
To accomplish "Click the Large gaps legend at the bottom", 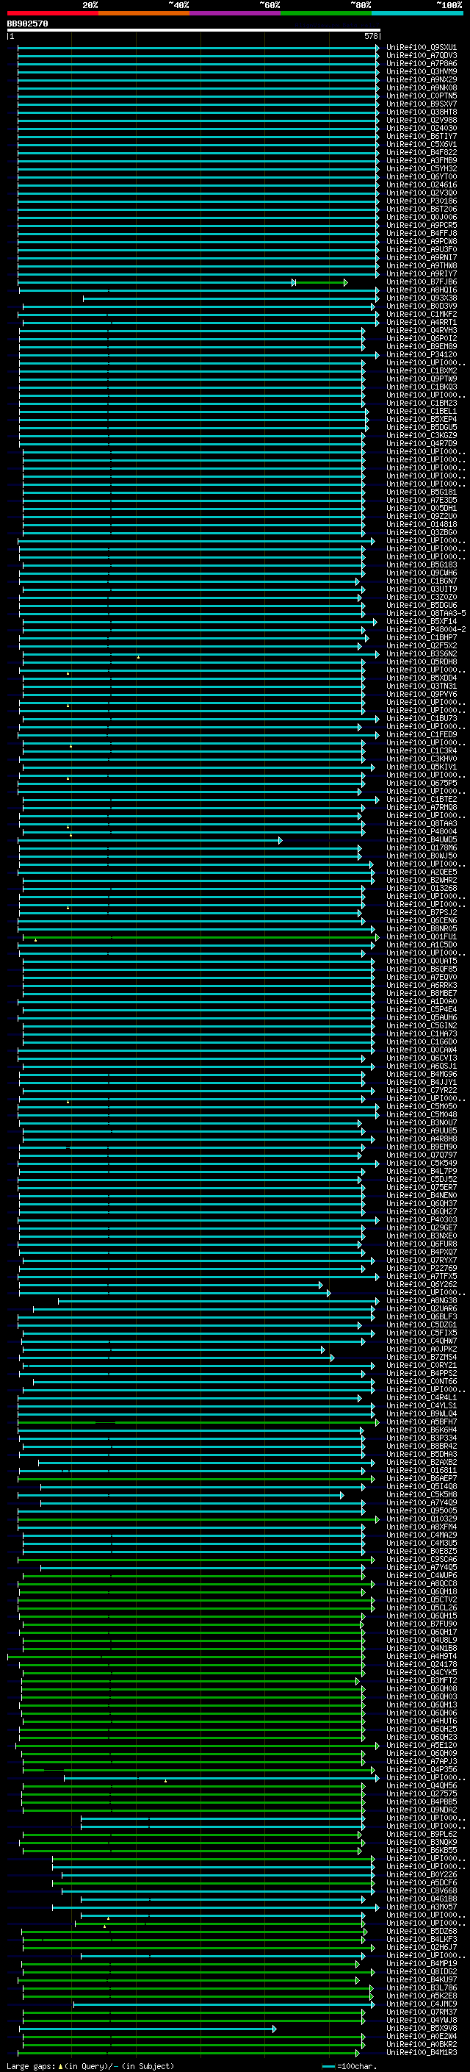I will [90, 2065].
